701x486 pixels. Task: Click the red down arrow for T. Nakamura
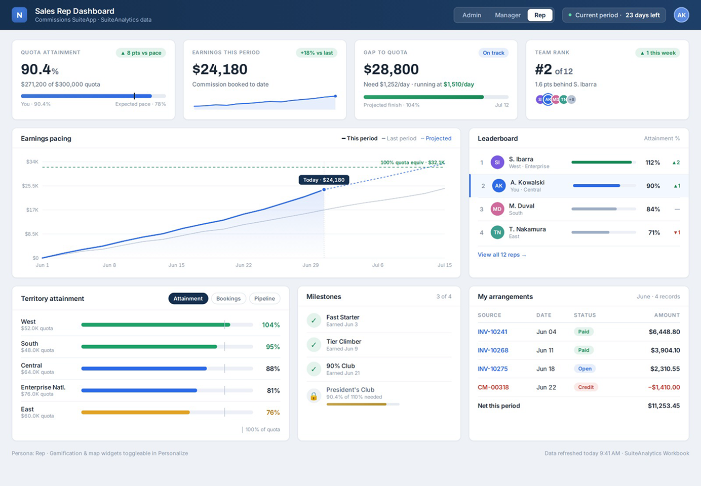tap(677, 232)
